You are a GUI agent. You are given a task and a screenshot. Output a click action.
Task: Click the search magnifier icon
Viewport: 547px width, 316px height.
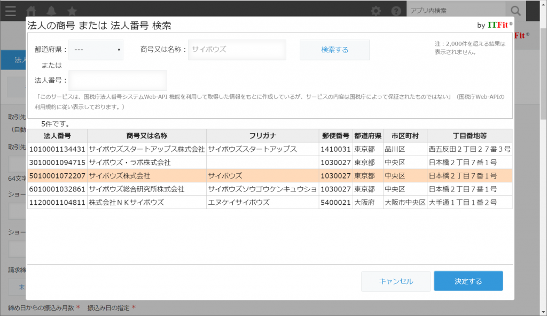515,11
